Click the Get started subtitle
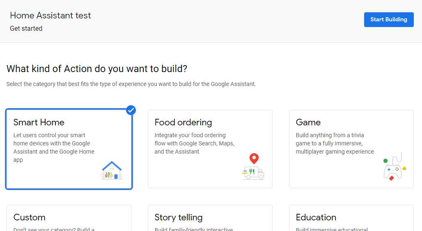Screen dimensions: 422x231 pos(26,29)
